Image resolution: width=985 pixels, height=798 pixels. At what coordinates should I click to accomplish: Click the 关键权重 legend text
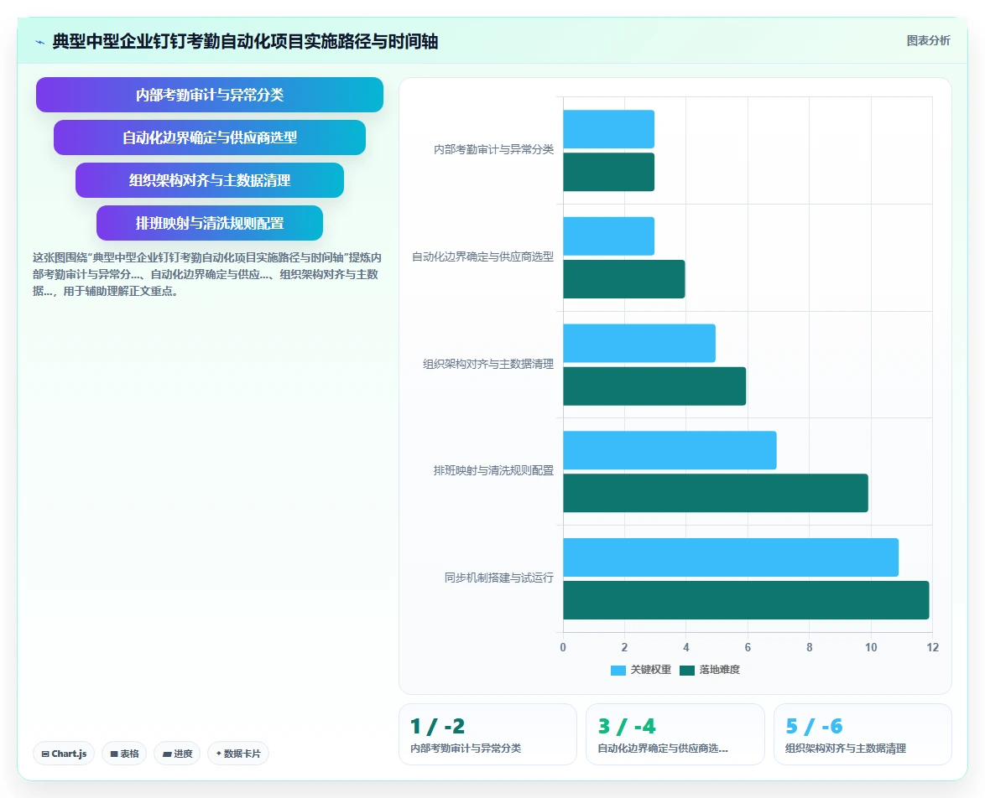click(x=651, y=670)
